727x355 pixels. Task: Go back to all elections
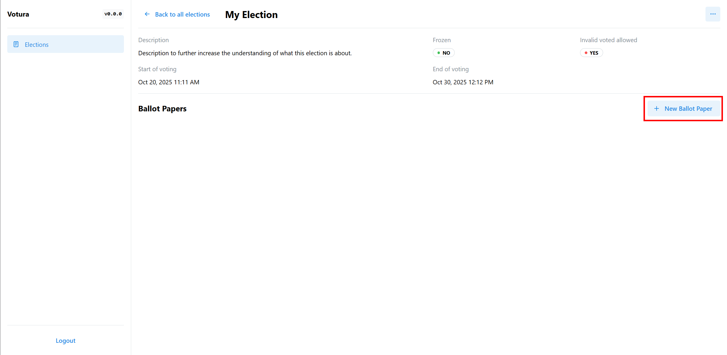[182, 15]
